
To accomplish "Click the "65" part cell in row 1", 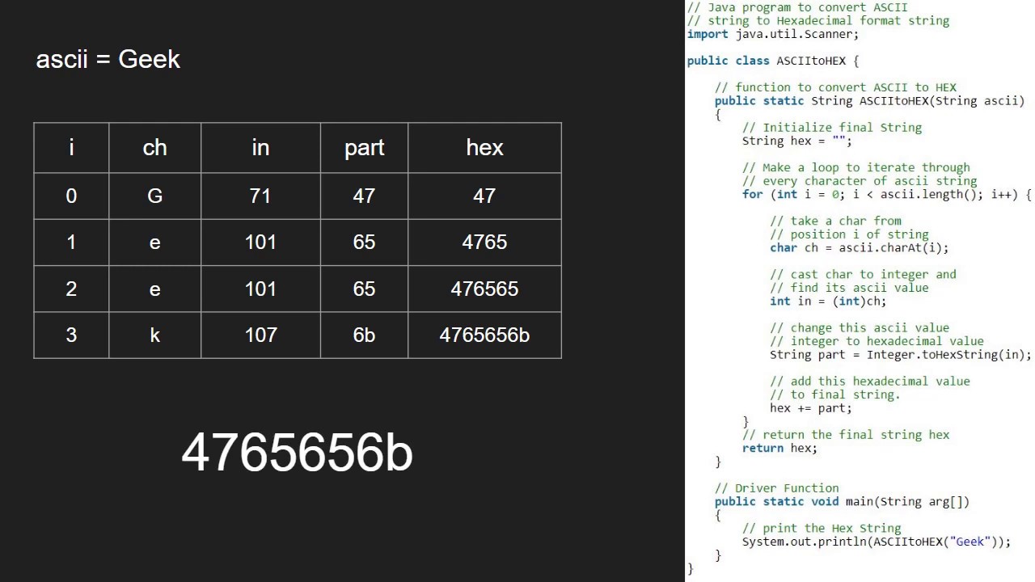I will tap(364, 242).
